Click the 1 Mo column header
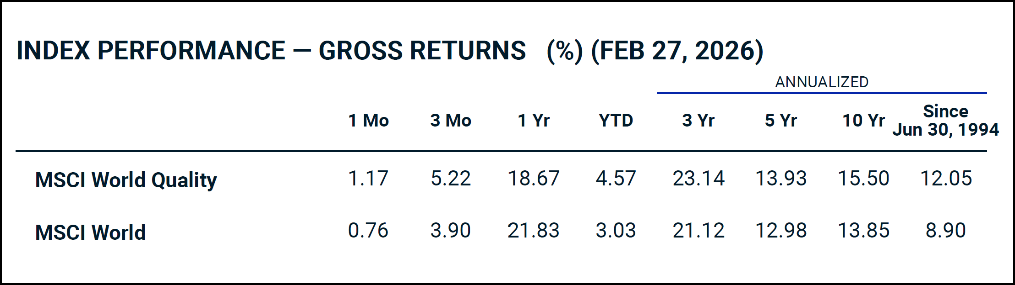 tap(368, 121)
